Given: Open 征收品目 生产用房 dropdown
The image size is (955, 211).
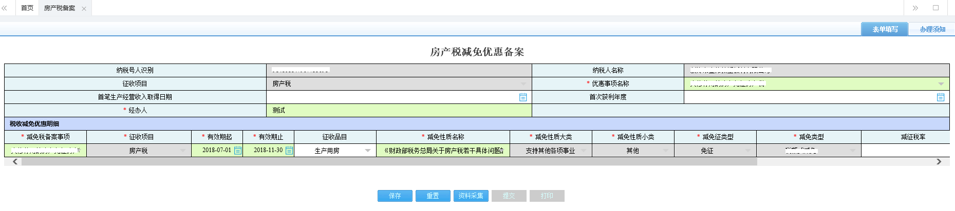Looking at the screenshot, I should (x=368, y=151).
